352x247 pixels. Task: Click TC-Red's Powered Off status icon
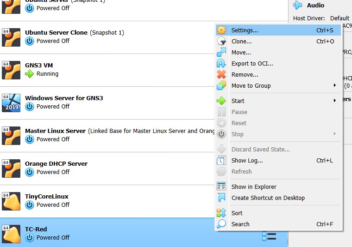tap(29, 238)
